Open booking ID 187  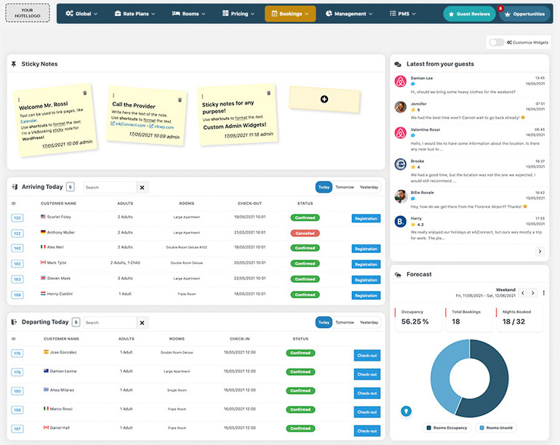(17, 428)
